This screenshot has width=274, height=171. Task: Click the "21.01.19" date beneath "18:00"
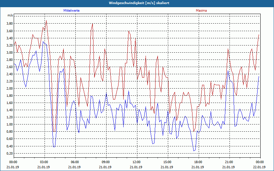pos(198,167)
